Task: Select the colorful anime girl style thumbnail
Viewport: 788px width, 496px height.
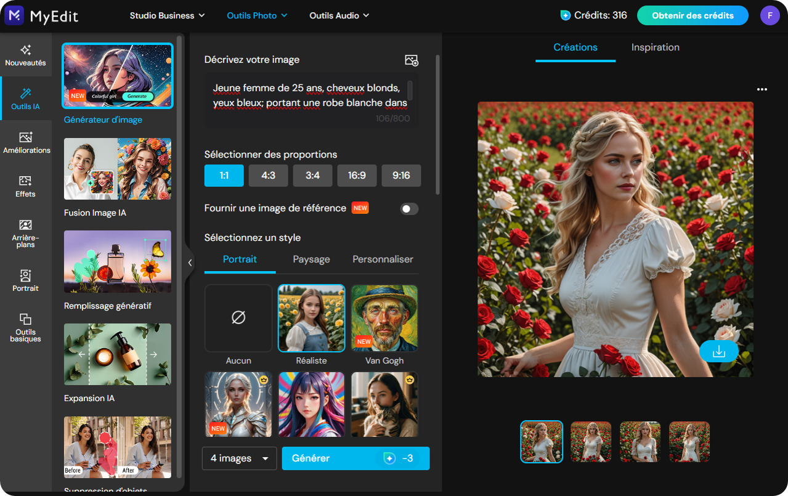Action: click(x=311, y=405)
